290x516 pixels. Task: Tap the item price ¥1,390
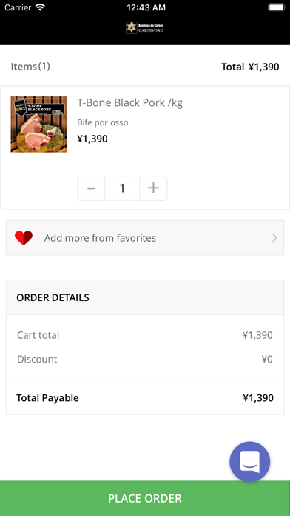[92, 139]
